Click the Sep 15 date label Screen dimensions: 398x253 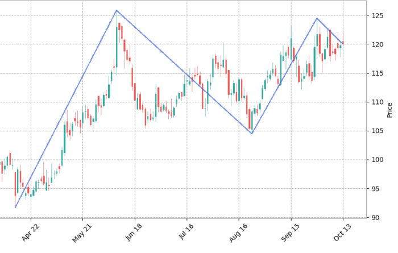click(290, 233)
